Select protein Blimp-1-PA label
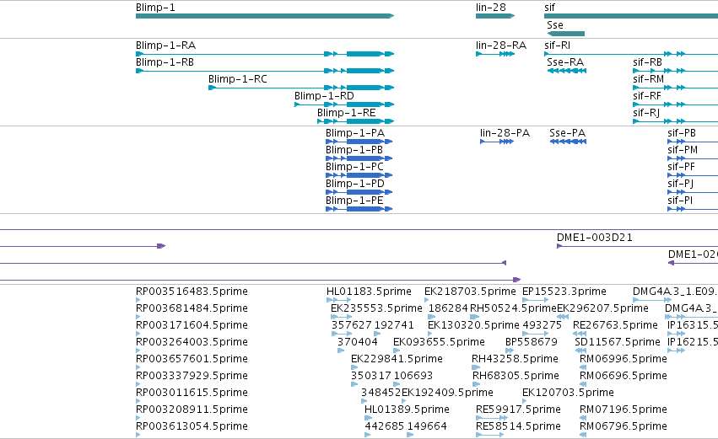The image size is (718, 439). click(355, 133)
